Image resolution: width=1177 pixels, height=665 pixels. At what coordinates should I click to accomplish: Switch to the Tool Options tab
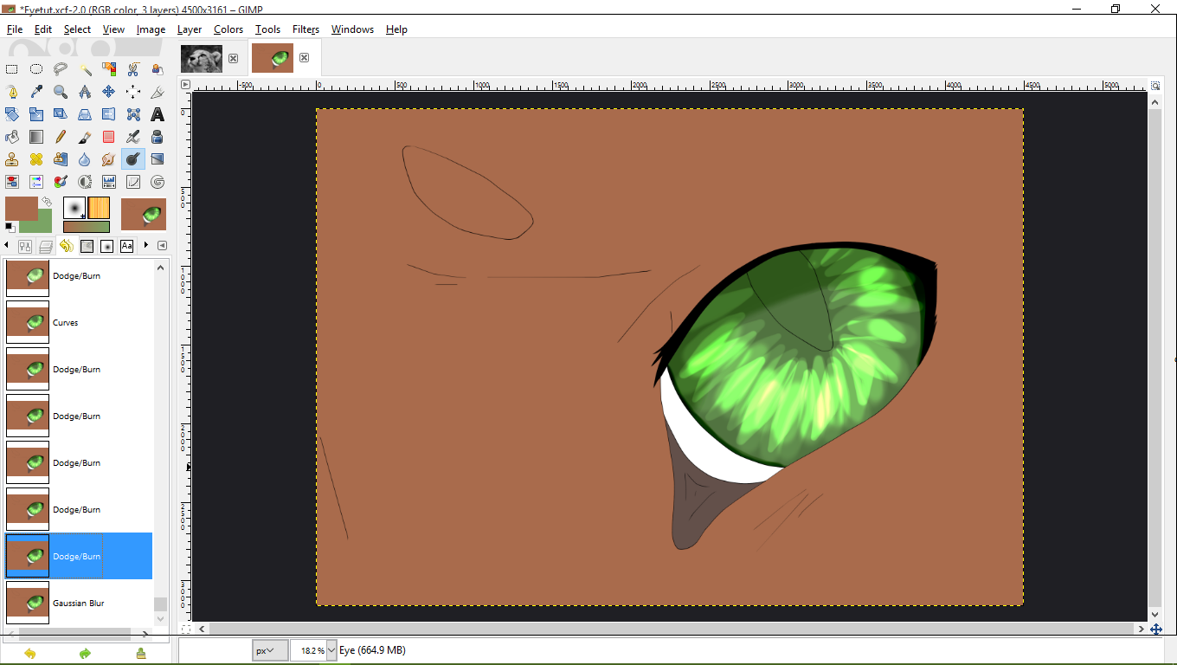(25, 246)
